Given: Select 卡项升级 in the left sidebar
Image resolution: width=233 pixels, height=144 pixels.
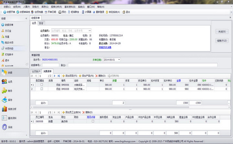Looking at the screenshot, I should pyautogui.click(x=7, y=48).
